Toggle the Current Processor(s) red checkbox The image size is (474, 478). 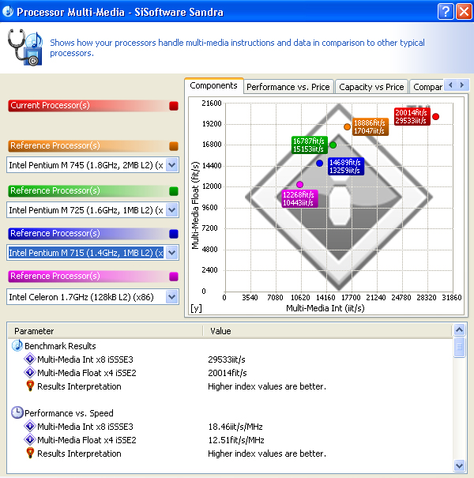(174, 106)
